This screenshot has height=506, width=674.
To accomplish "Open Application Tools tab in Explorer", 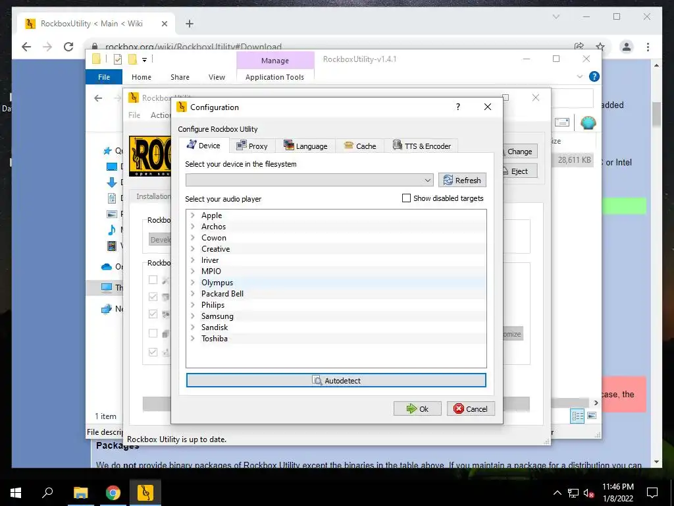I will point(274,77).
